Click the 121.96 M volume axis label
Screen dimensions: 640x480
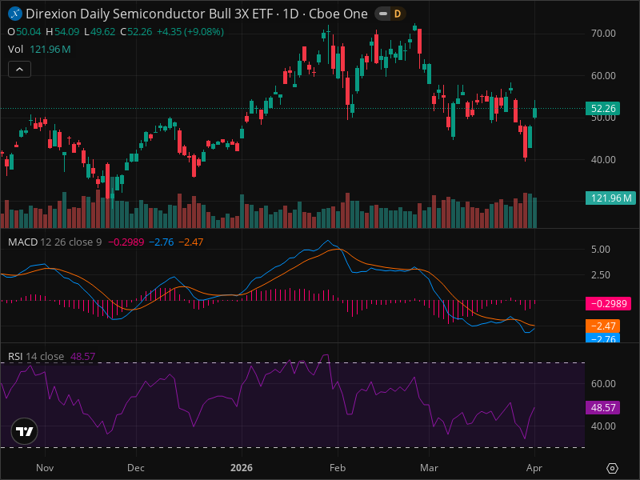click(x=610, y=198)
